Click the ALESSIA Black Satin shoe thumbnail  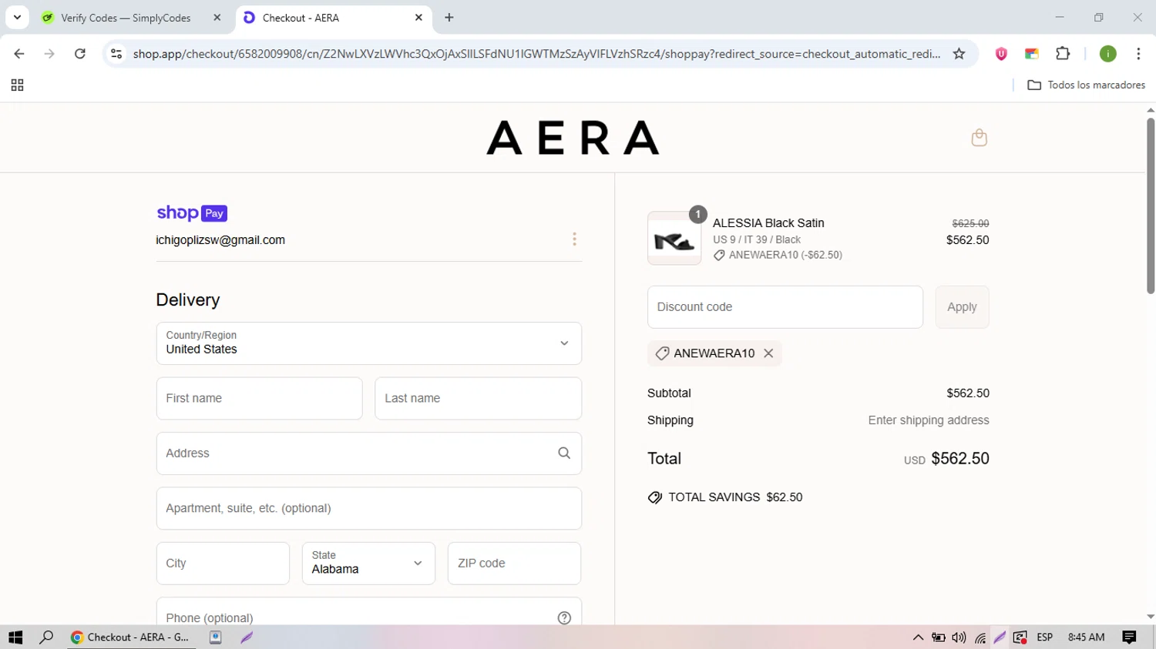(674, 239)
